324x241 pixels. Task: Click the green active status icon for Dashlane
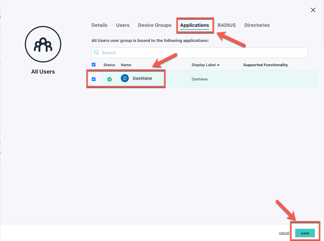[109, 79]
